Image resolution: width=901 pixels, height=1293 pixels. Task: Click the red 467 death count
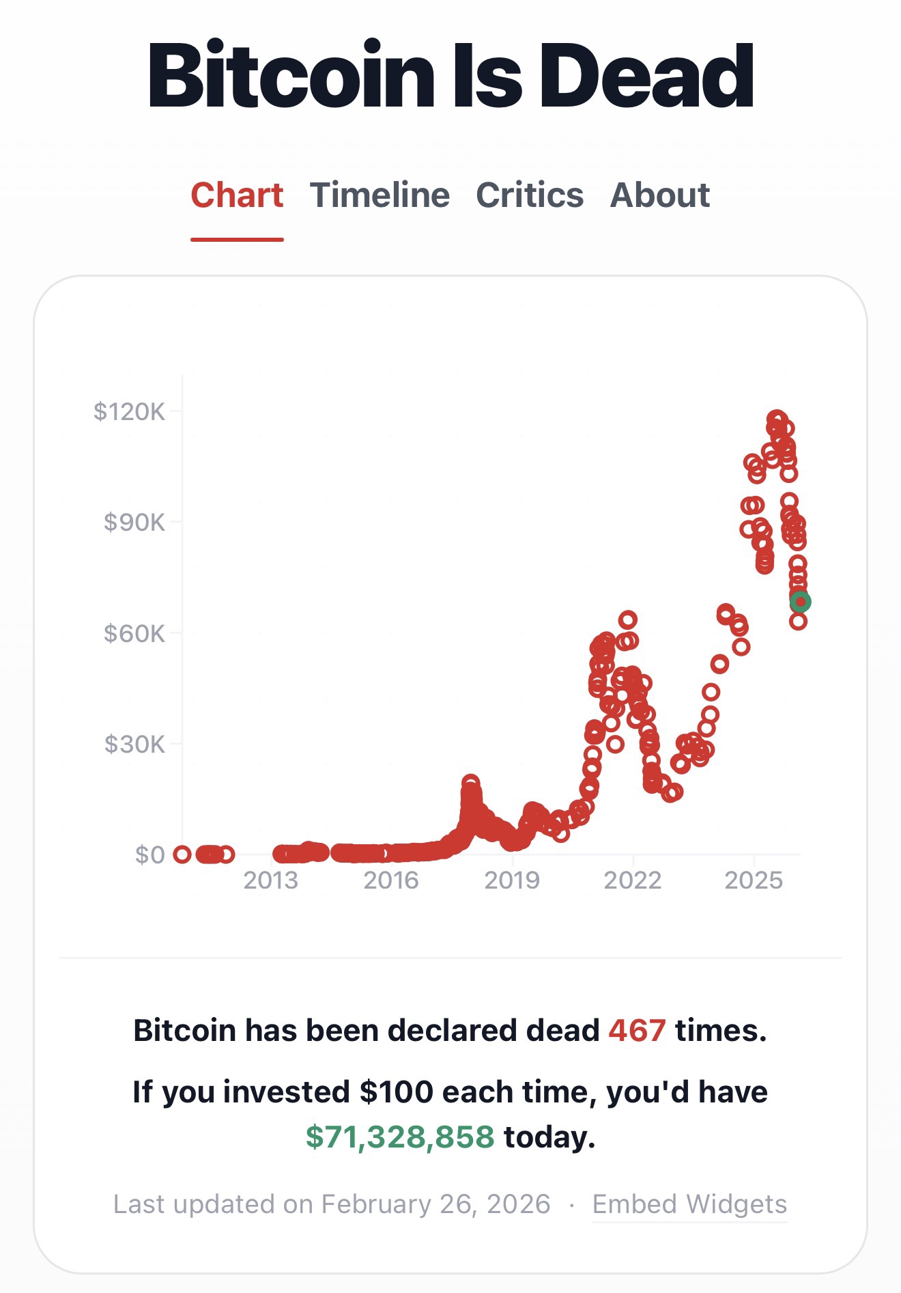point(637,1030)
